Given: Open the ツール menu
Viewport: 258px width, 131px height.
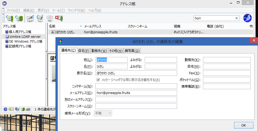Looking at the screenshot, I should point(58,10).
